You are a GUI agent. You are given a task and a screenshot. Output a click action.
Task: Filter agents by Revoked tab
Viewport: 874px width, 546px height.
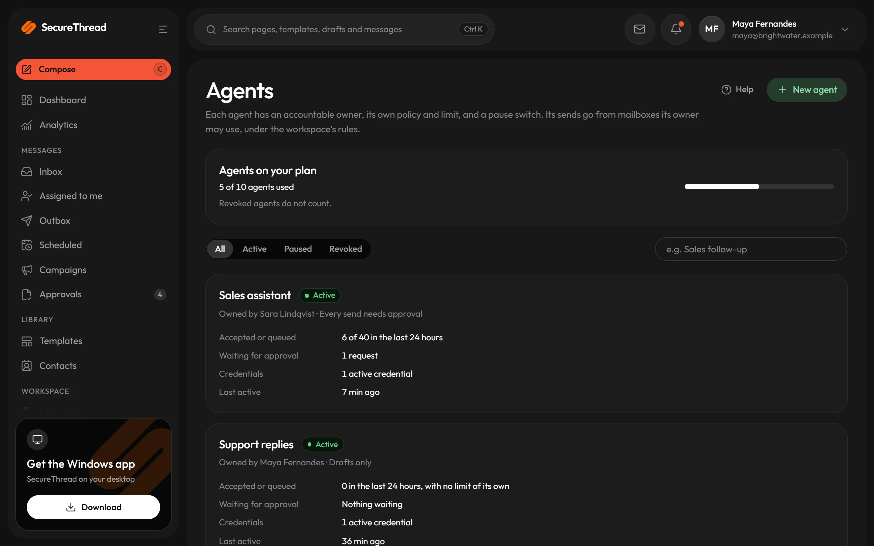tap(345, 249)
